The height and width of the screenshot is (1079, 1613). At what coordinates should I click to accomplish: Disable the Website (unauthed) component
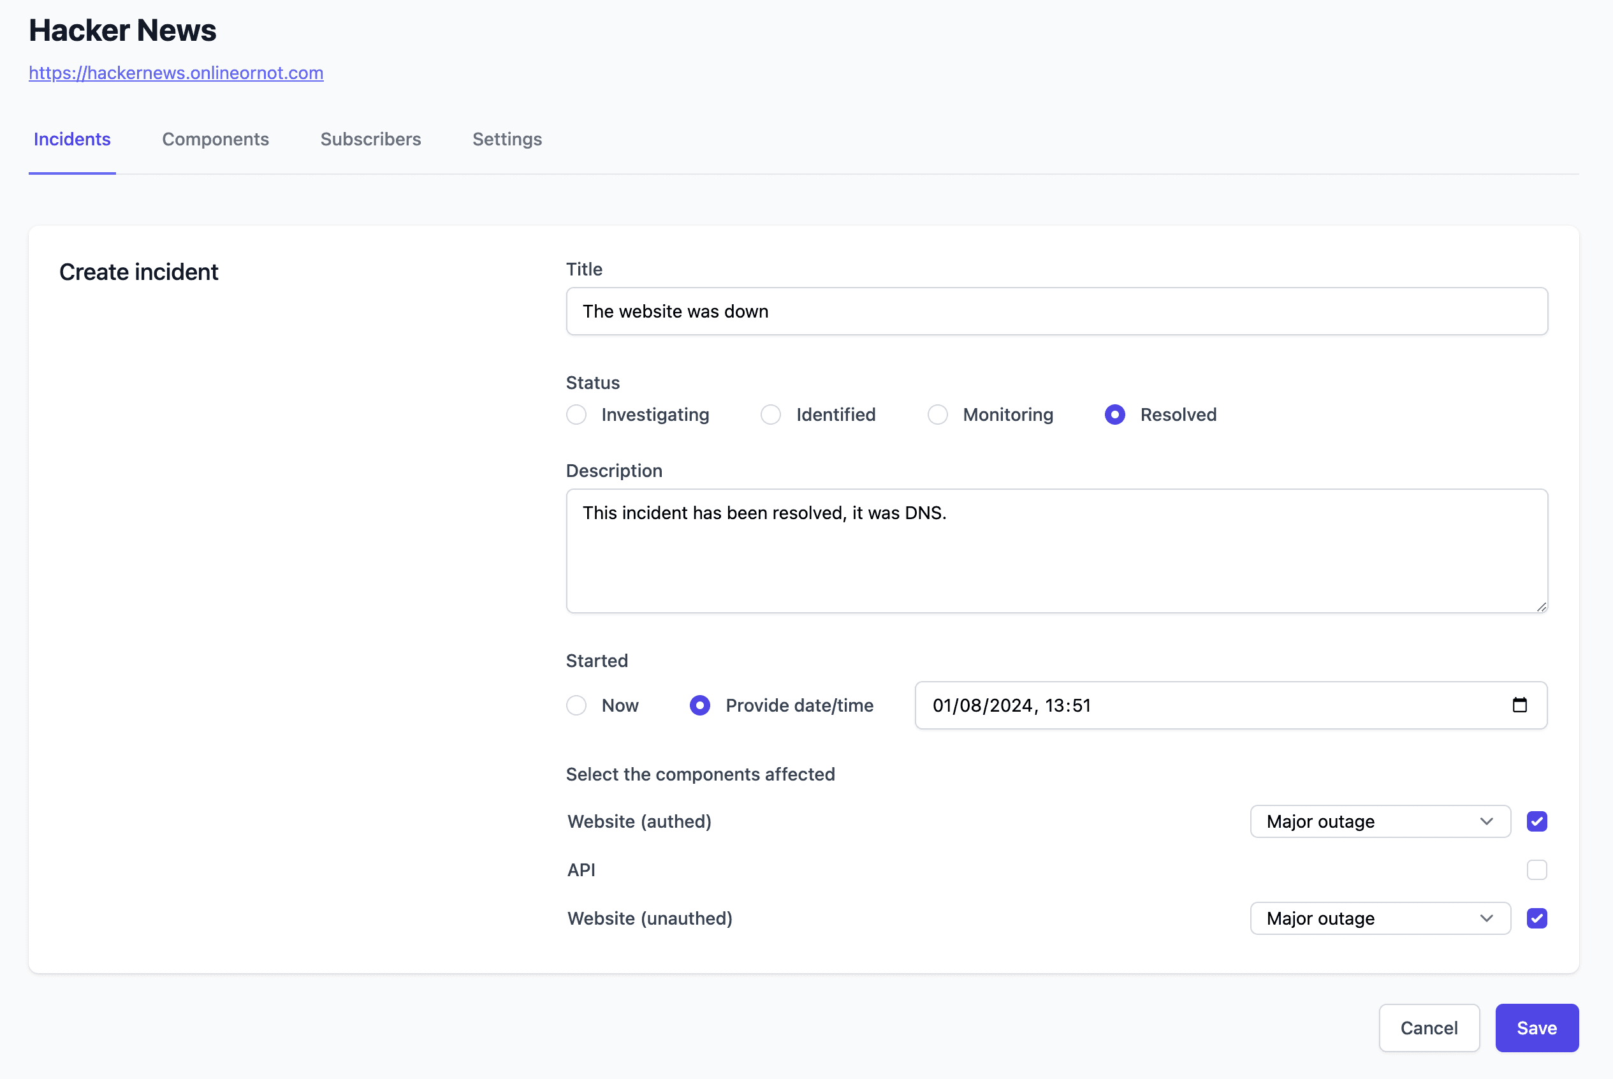(1536, 918)
